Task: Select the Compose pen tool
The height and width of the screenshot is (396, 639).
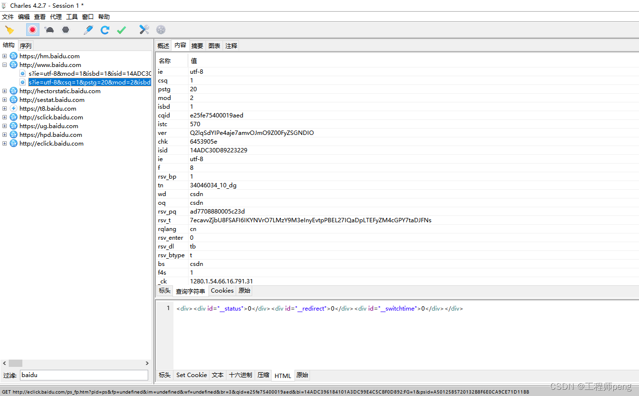Action: click(88, 30)
